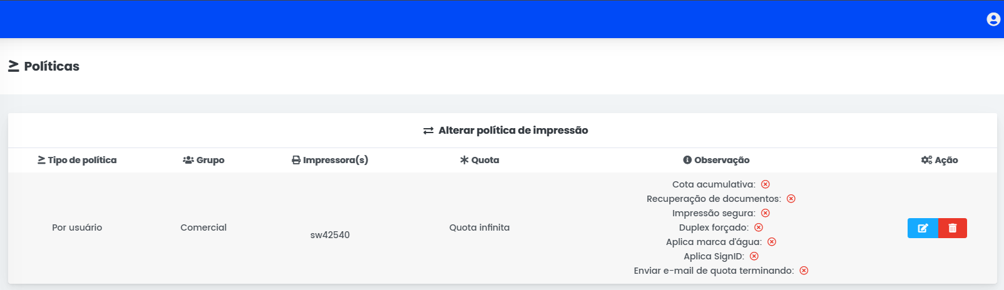
Task: Click the blue edit policy button
Action: point(923,228)
